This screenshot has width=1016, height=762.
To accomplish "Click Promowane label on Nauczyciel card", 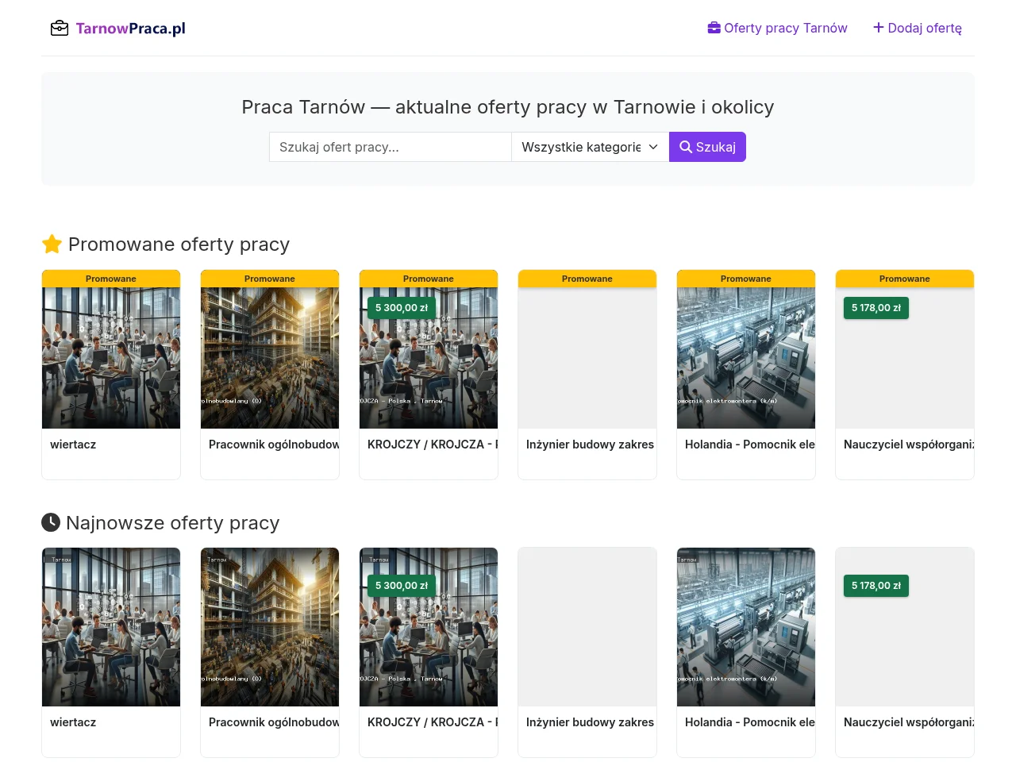I will [x=905, y=279].
